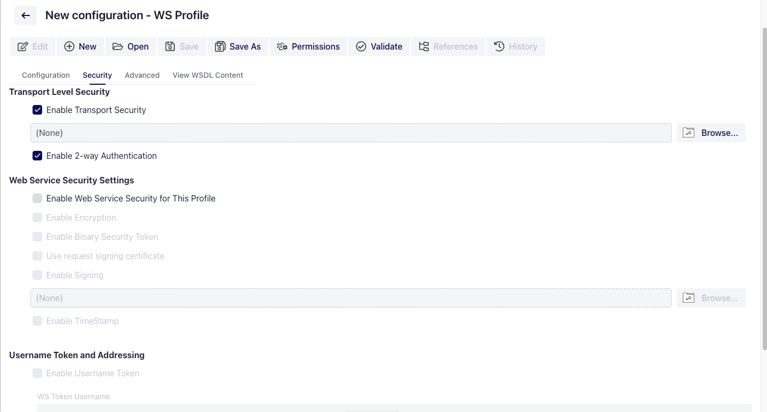Click the Validate checkmark icon
The image size is (767, 412).
(361, 46)
